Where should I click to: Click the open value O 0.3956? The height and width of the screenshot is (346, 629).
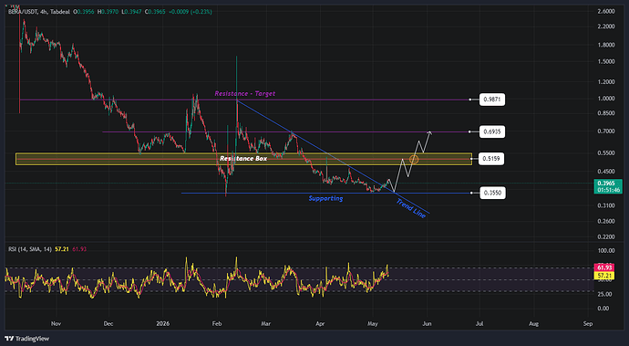tap(83, 12)
